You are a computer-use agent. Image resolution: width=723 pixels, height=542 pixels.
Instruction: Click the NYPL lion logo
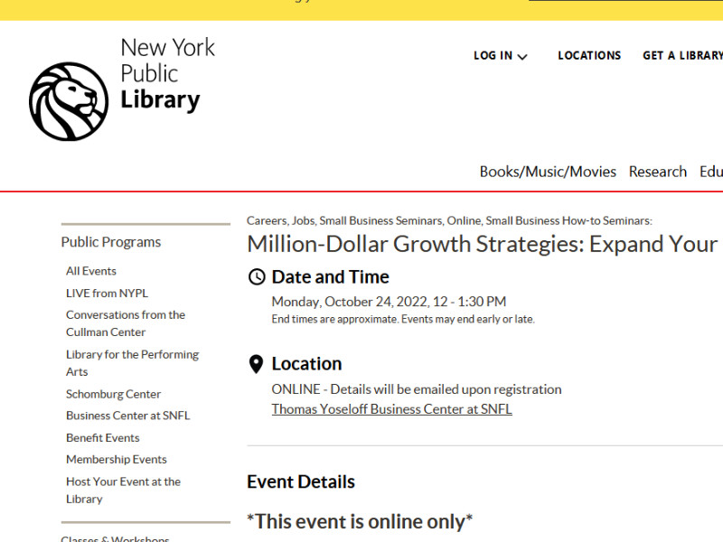pyautogui.click(x=69, y=101)
